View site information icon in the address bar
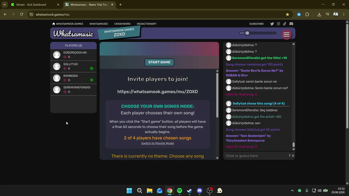Image resolution: width=349 pixels, height=196 pixels. [x=31, y=14]
